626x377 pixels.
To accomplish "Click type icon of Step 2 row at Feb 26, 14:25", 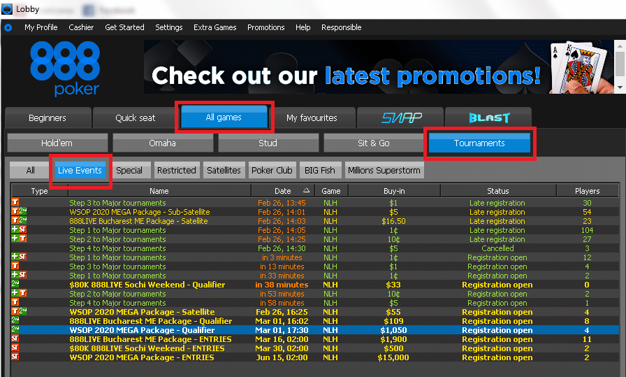I will 19,239.
